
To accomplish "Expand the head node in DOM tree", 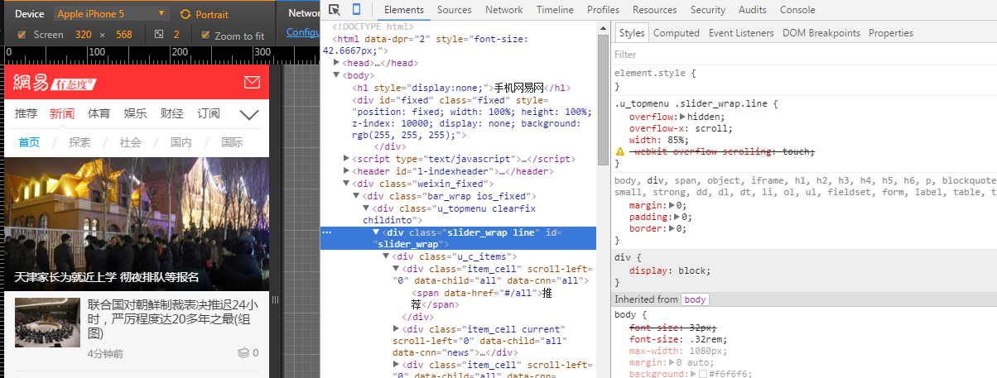I will [337, 63].
